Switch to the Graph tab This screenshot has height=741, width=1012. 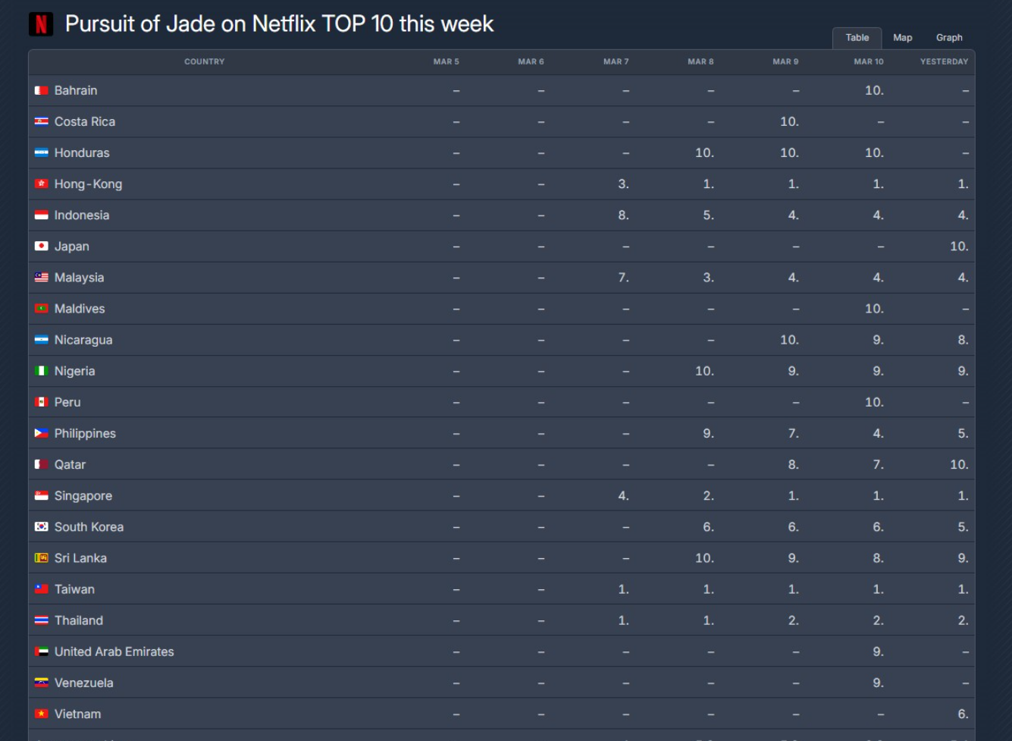(949, 38)
